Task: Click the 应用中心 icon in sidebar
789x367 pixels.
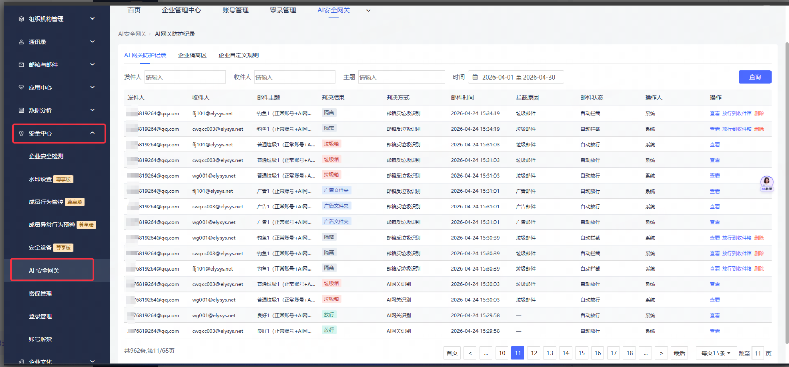Action: tap(21, 87)
